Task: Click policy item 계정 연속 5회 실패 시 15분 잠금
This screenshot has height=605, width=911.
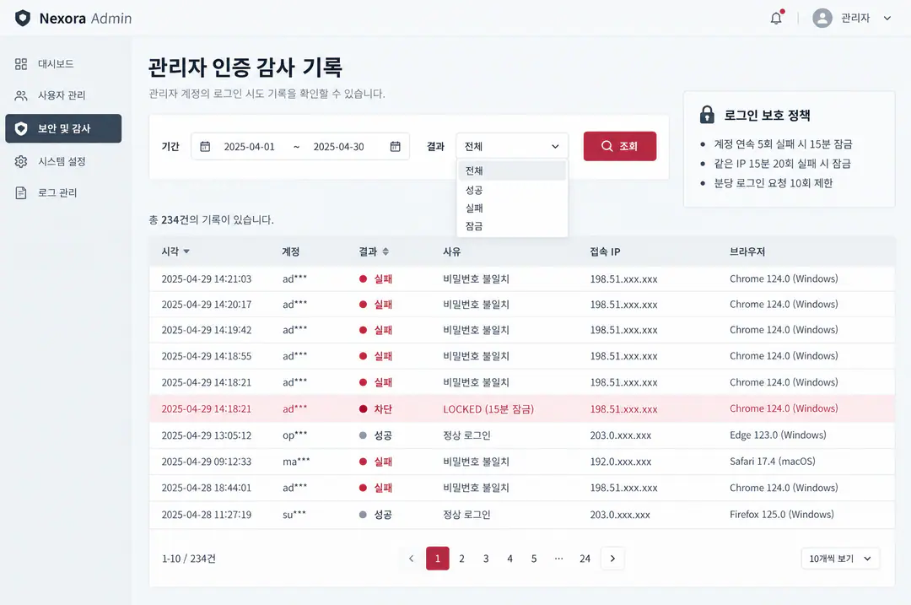Action: click(x=783, y=144)
